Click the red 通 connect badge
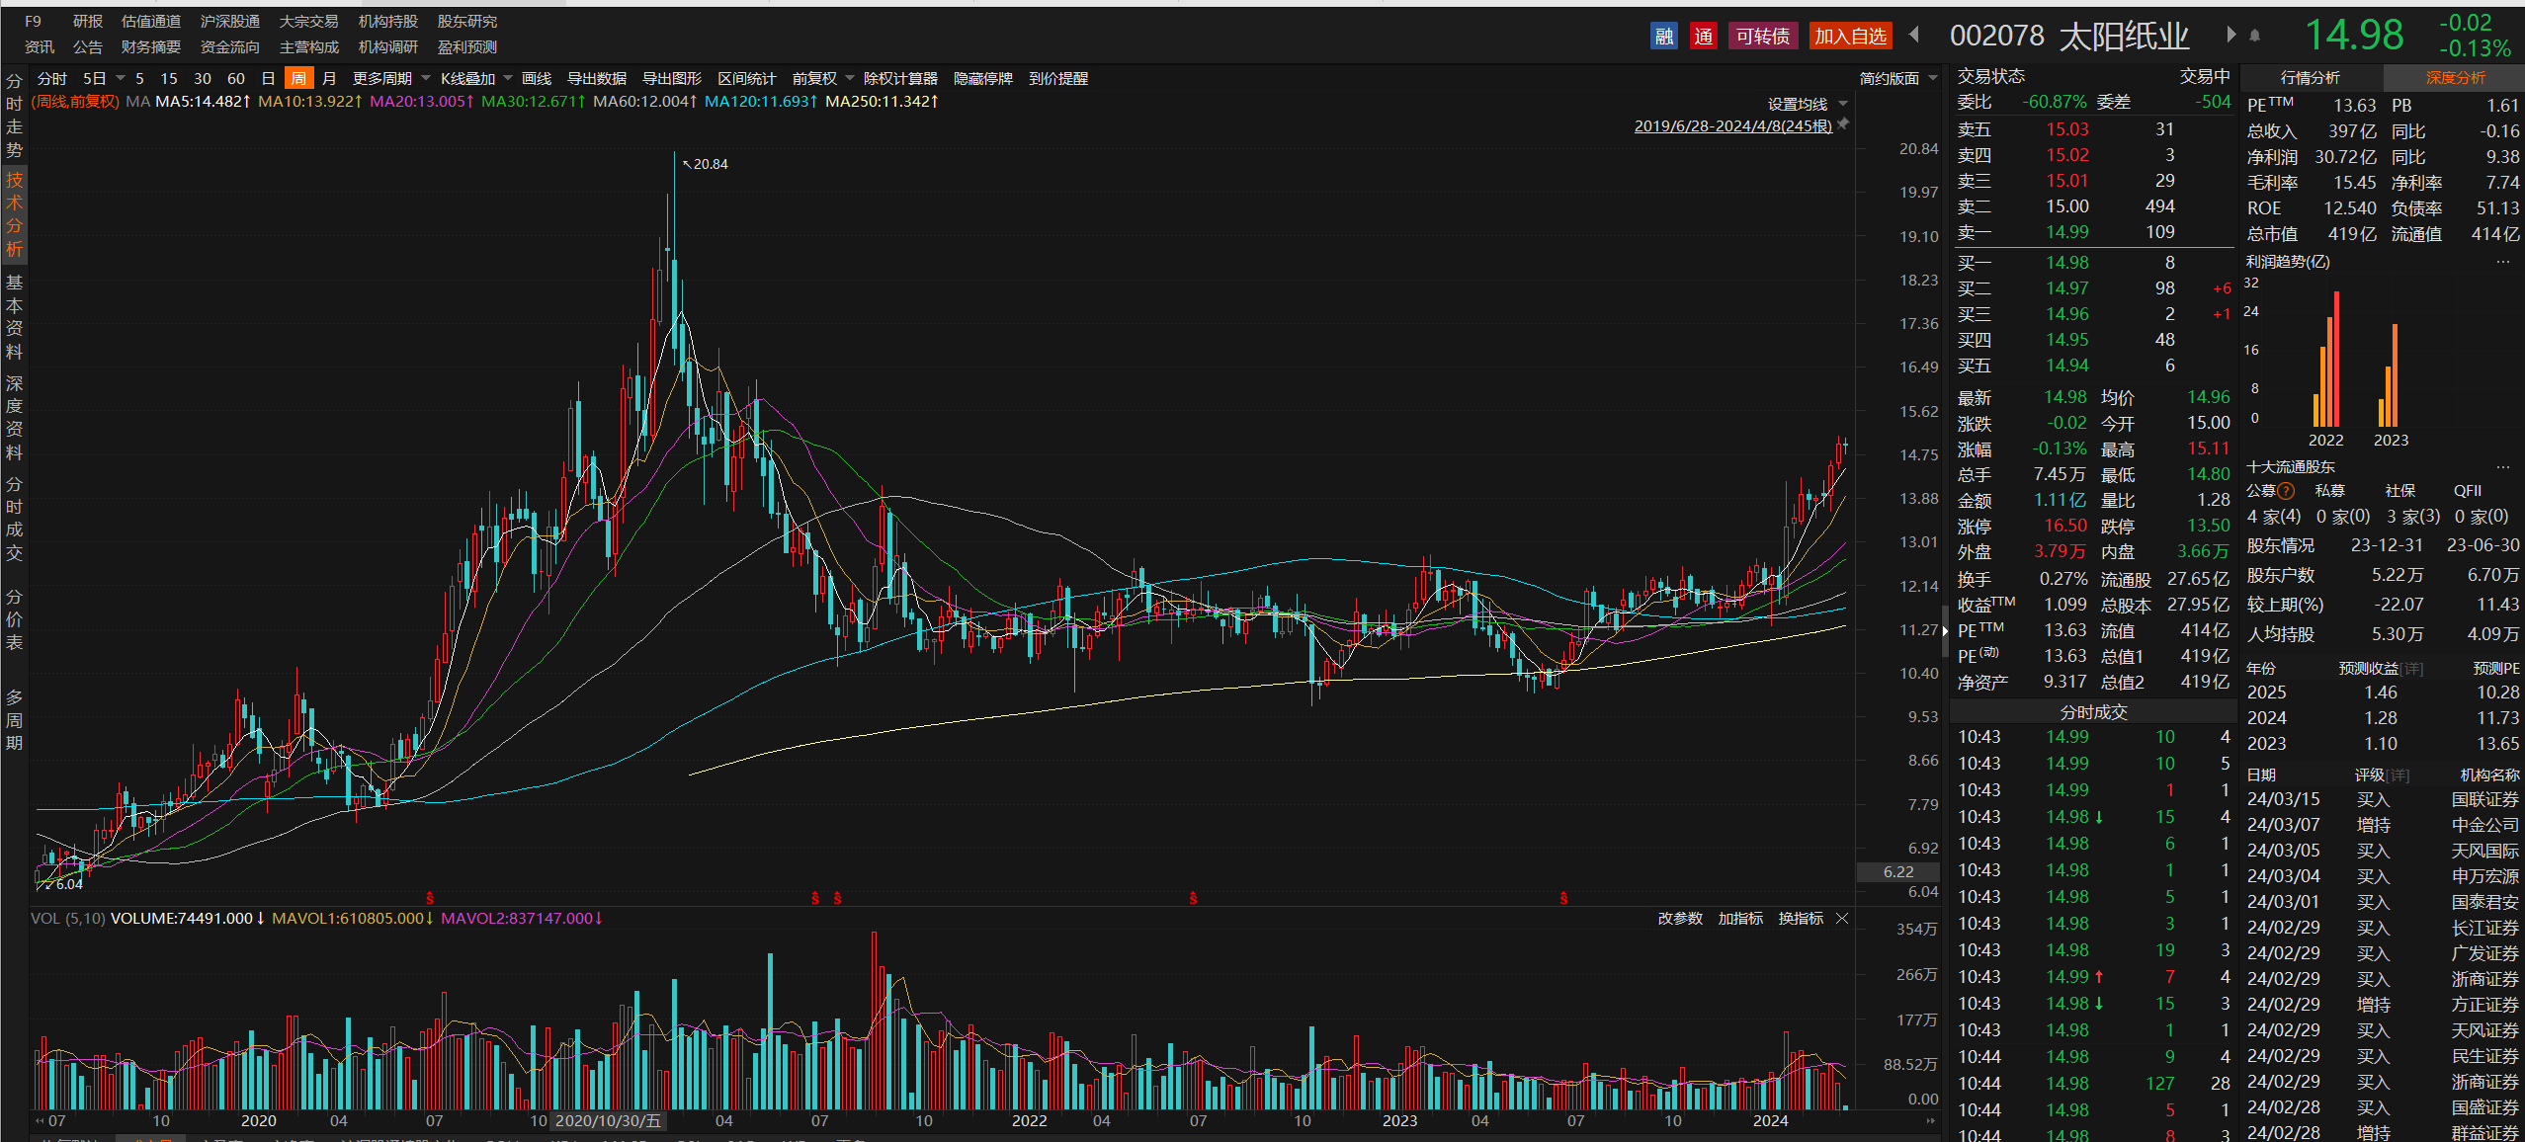This screenshot has width=2525, height=1142. (x=1703, y=37)
